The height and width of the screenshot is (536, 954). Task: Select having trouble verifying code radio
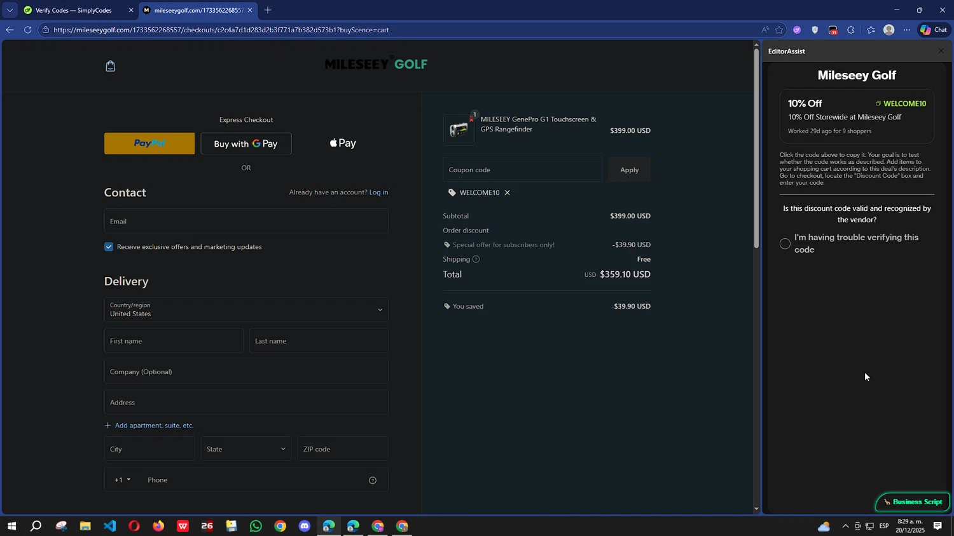pos(785,244)
